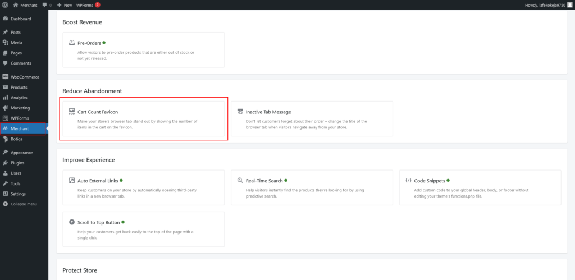
Task: Open WPForms in the admin bar
Action: (85, 5)
